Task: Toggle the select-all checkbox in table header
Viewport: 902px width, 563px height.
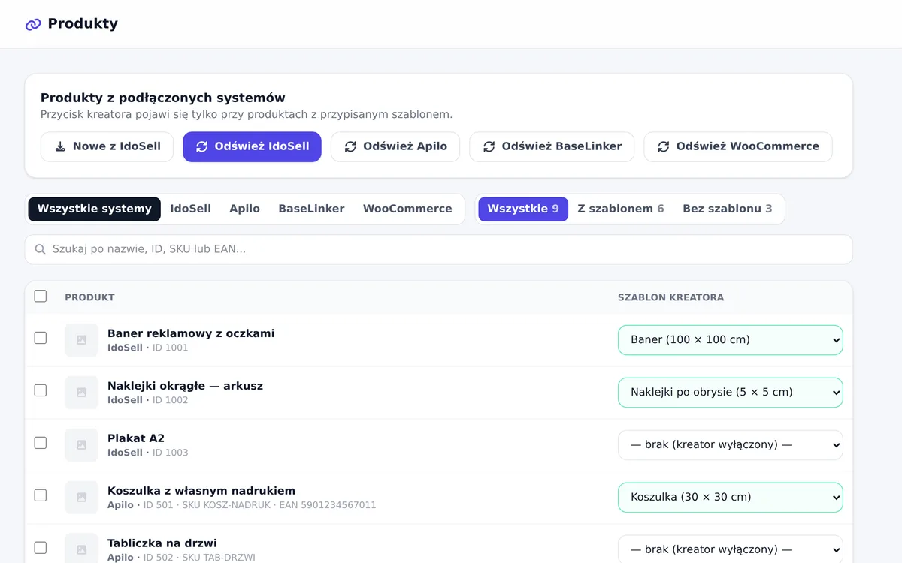Action: (x=41, y=297)
